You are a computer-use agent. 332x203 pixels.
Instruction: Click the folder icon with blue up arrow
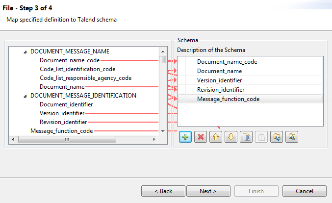coord(292,137)
